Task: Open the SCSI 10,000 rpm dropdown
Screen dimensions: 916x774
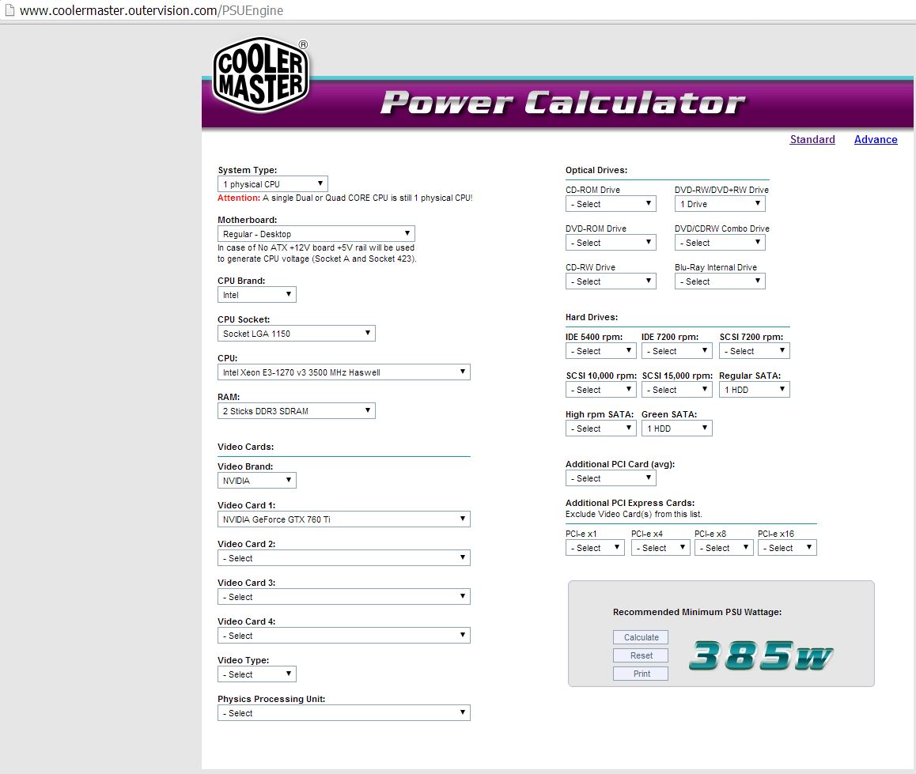Action: click(x=600, y=389)
